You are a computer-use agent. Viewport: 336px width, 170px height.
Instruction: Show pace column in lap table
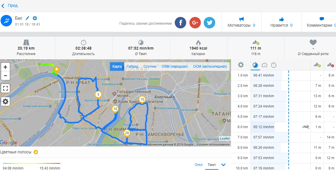coord(255,65)
